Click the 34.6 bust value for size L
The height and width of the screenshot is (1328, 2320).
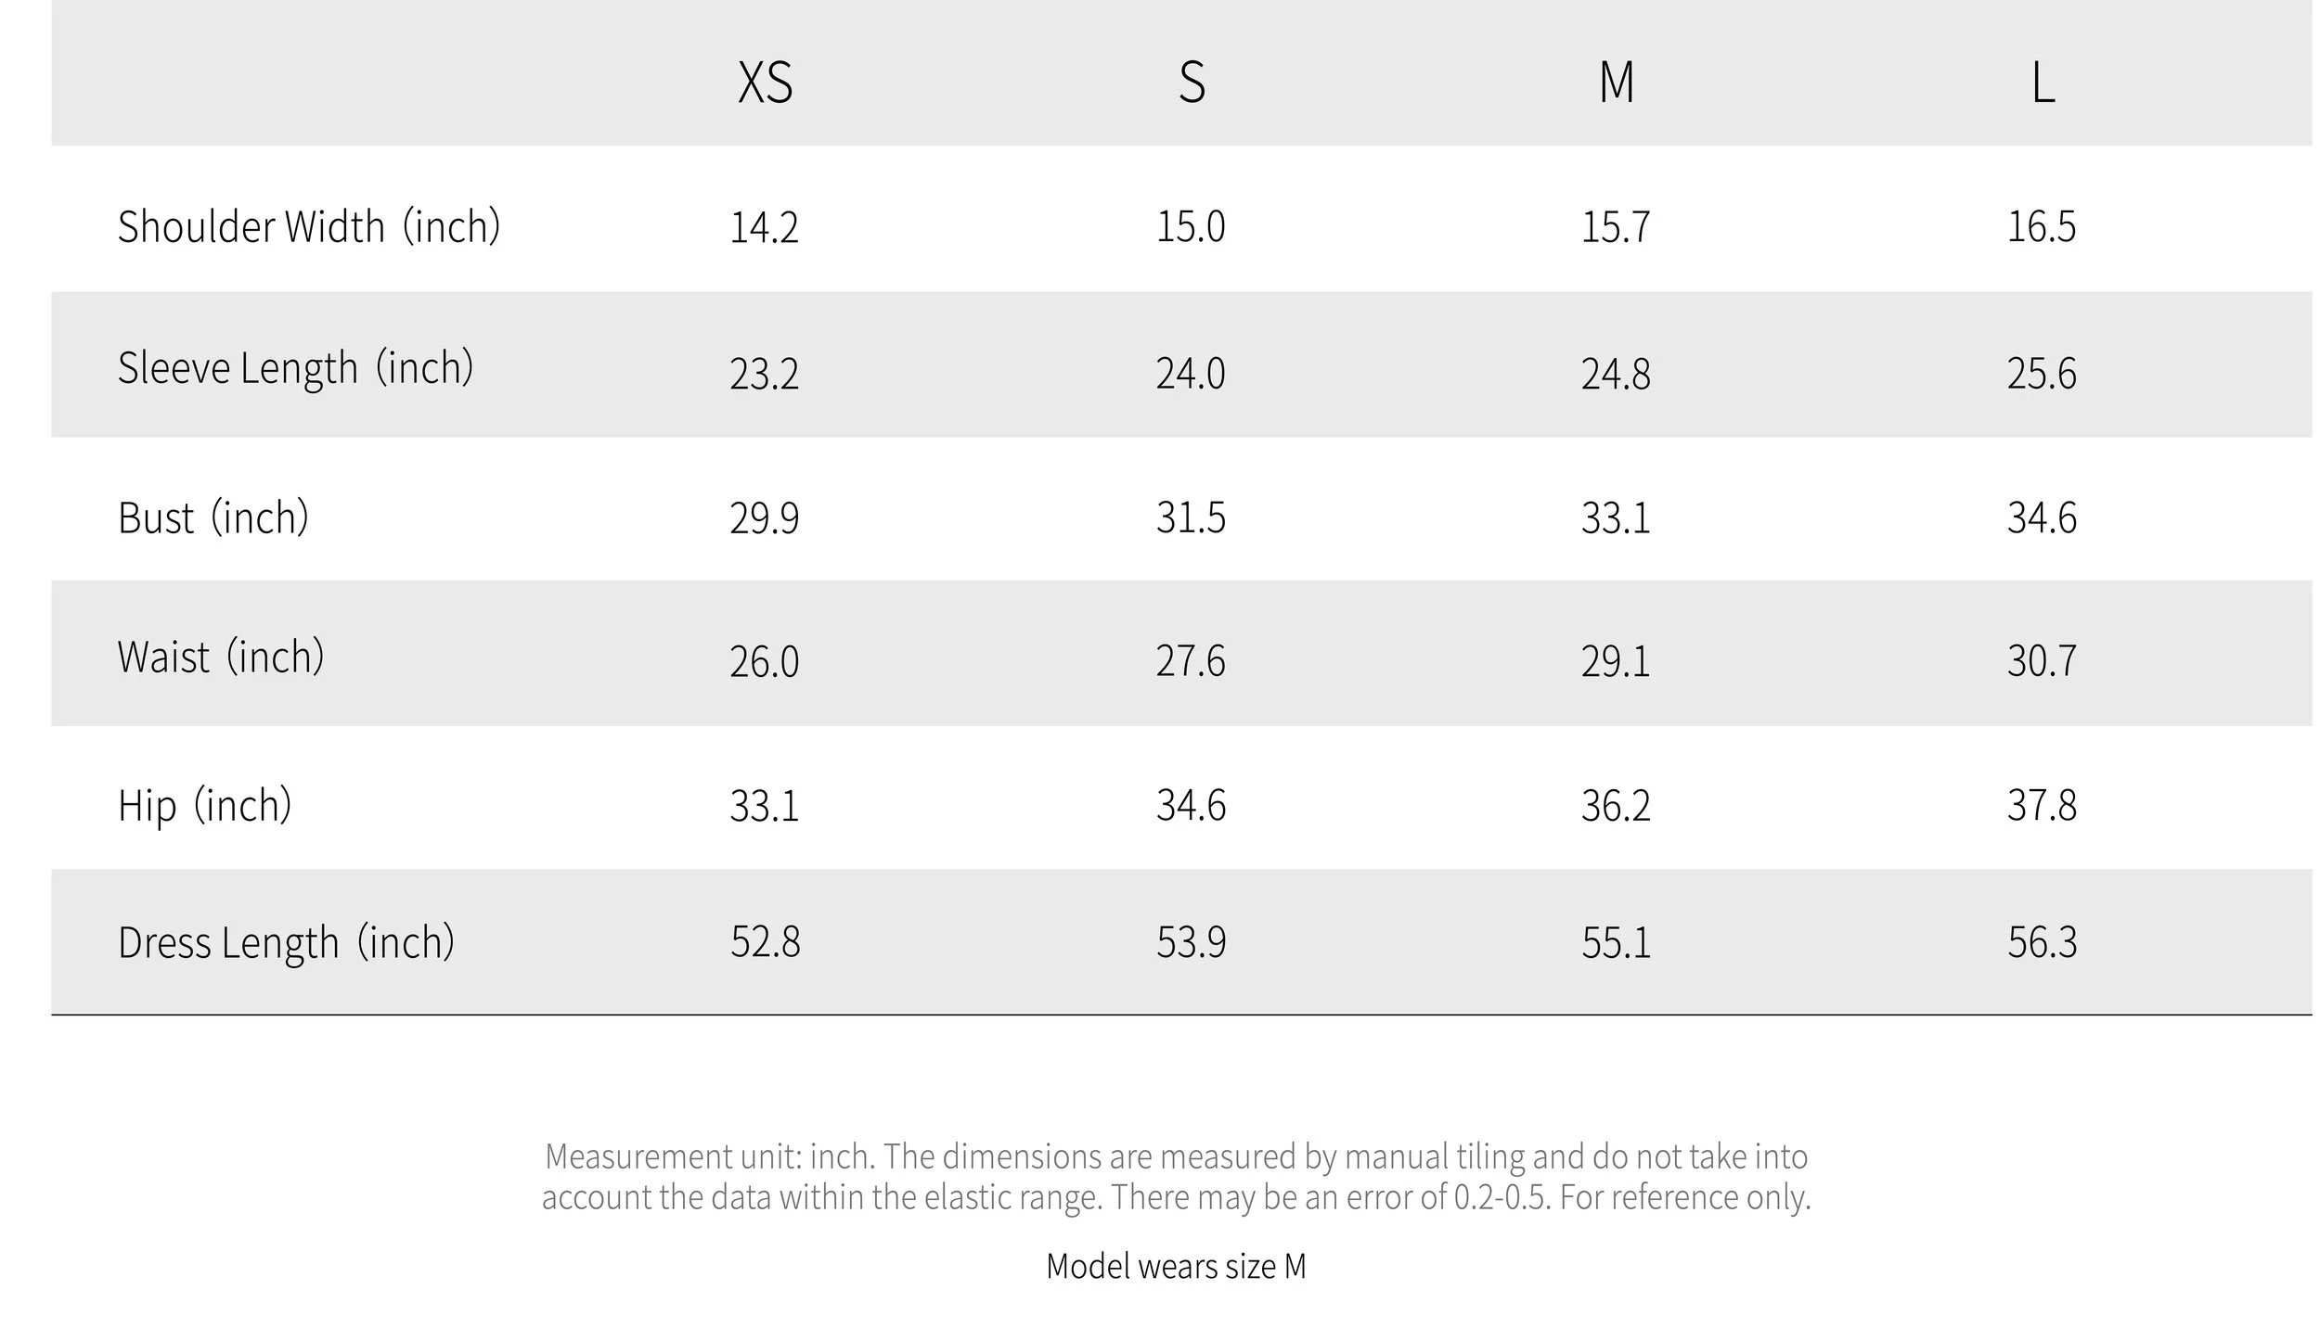pos(2042,517)
